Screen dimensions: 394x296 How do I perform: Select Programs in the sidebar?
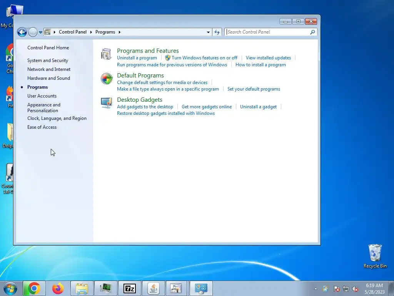click(37, 87)
